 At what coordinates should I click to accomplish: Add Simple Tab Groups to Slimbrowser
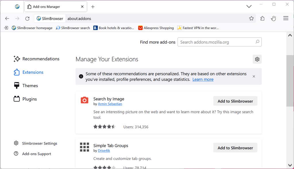coord(235,148)
